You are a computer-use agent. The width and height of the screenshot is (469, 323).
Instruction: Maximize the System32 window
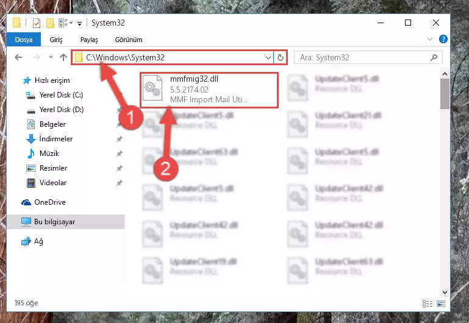408,23
